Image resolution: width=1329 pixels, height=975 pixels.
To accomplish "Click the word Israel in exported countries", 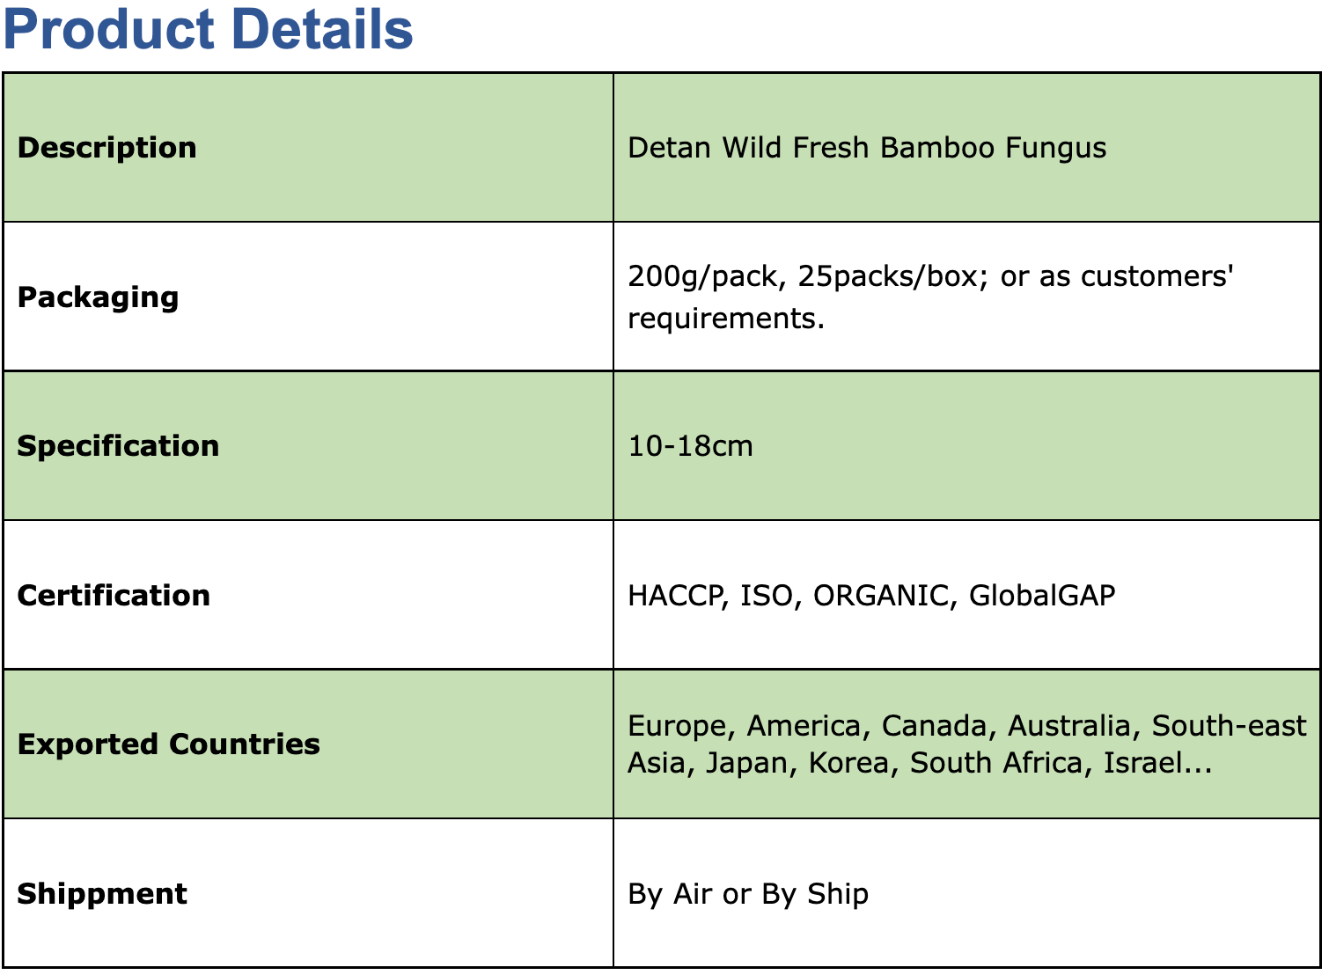I will (1142, 763).
